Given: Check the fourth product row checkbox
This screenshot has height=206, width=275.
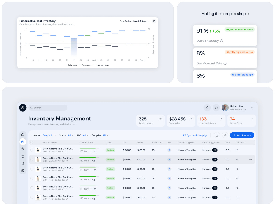Looking at the screenshot, I should pos(32,179).
